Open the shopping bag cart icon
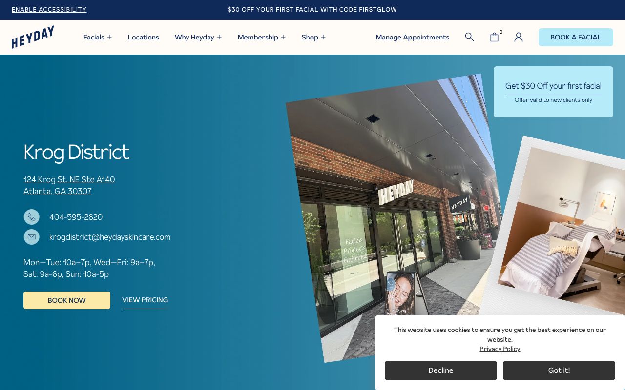 click(494, 37)
